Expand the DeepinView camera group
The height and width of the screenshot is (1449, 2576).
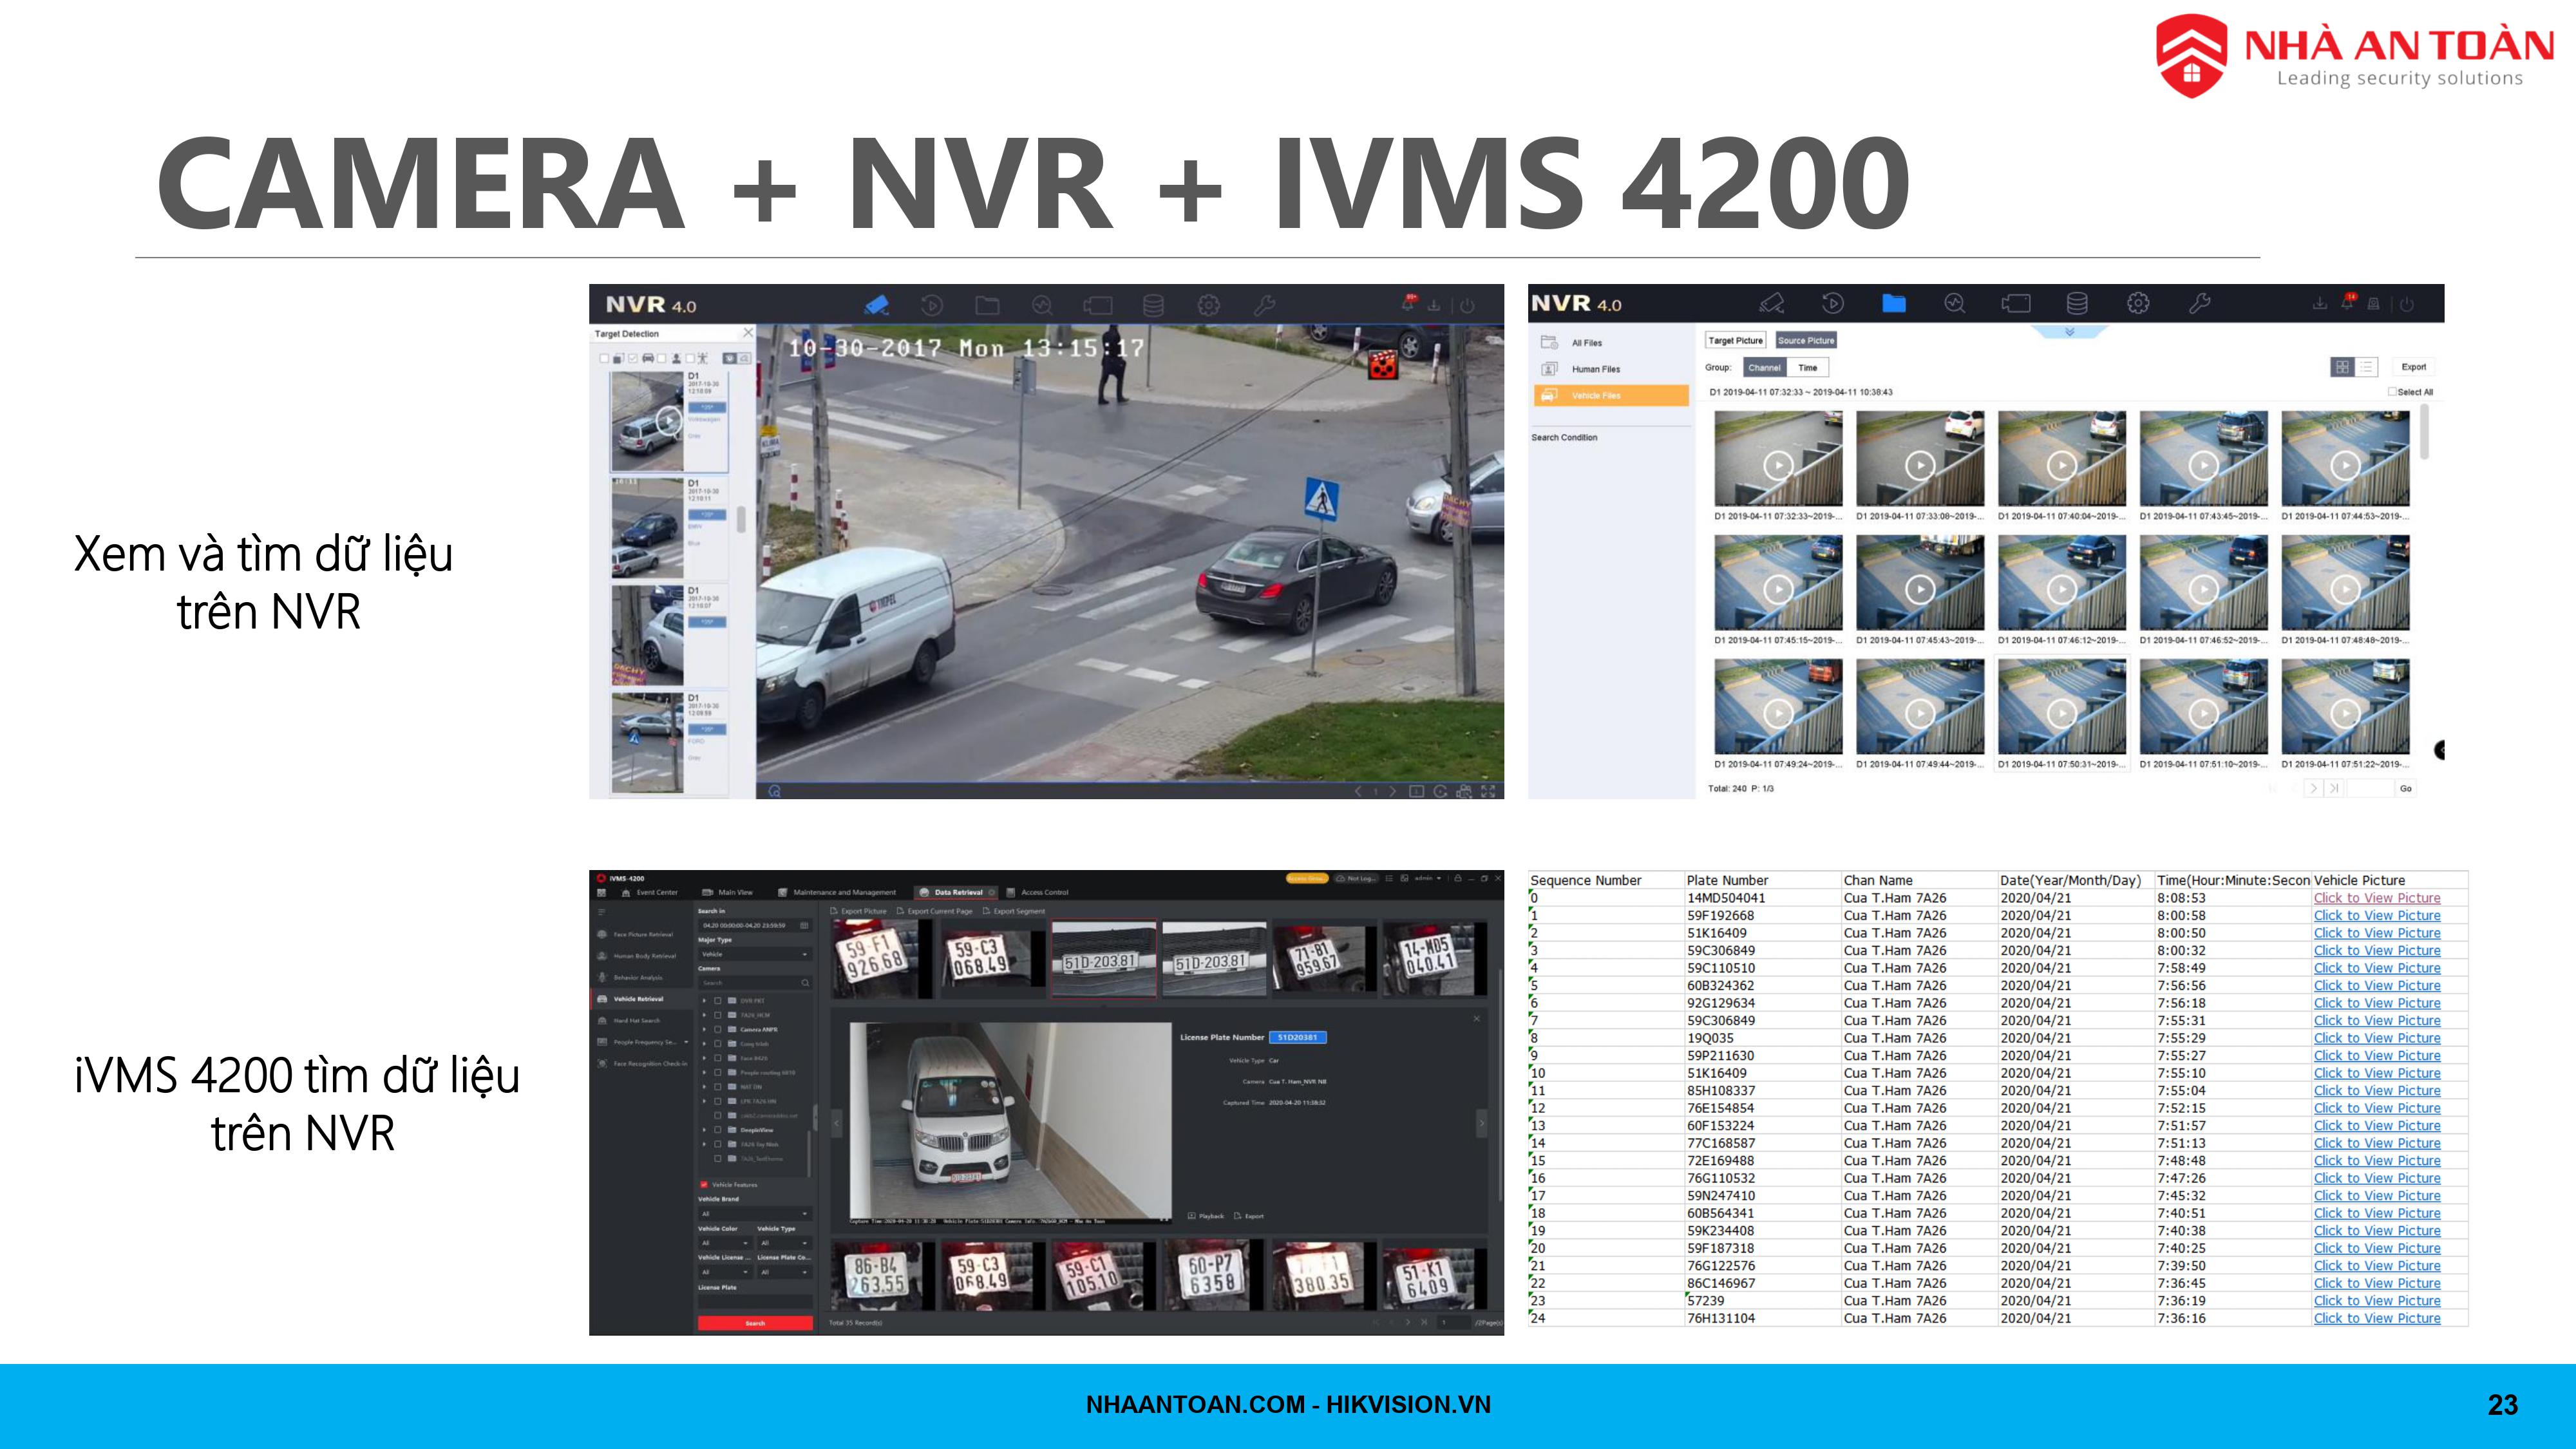[x=704, y=1130]
